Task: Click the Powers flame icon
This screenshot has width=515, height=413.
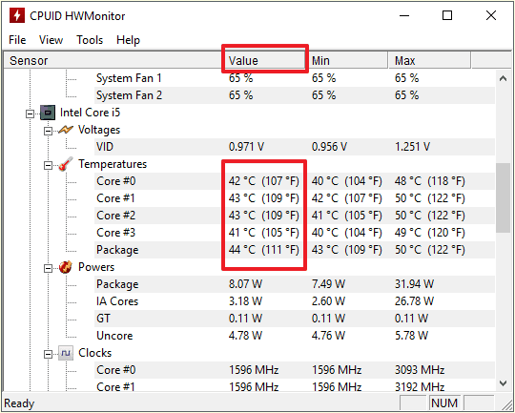Action: point(66,267)
